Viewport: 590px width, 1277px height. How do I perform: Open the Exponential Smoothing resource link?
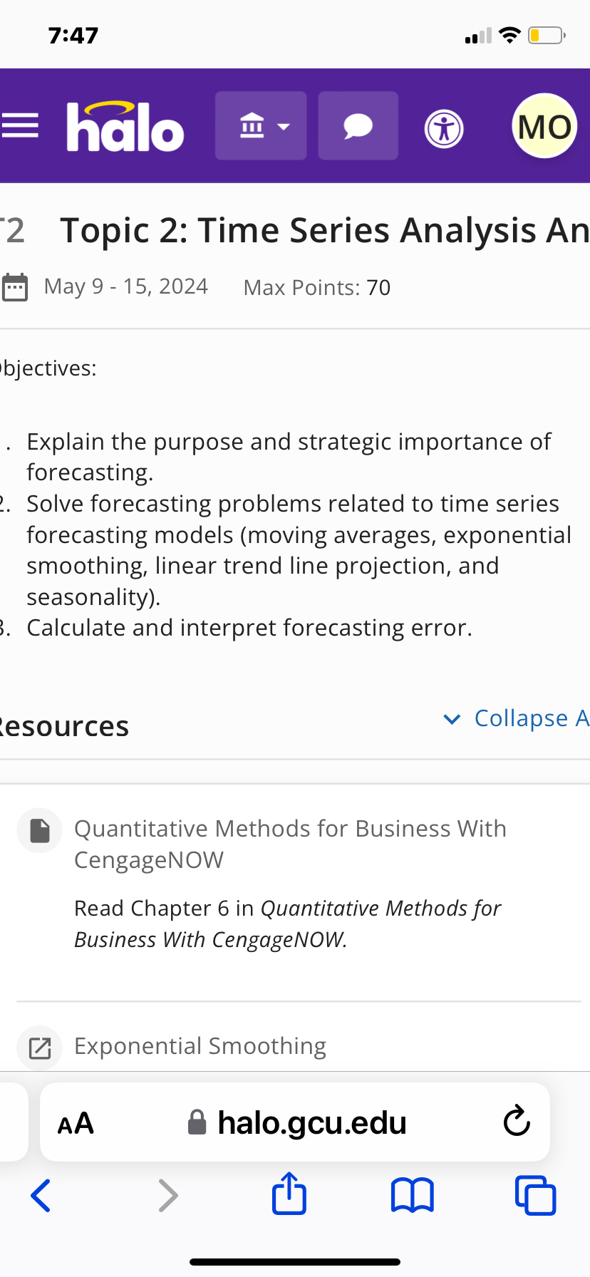[200, 1045]
